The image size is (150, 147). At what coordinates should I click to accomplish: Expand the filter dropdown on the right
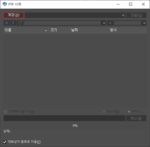tap(144, 23)
